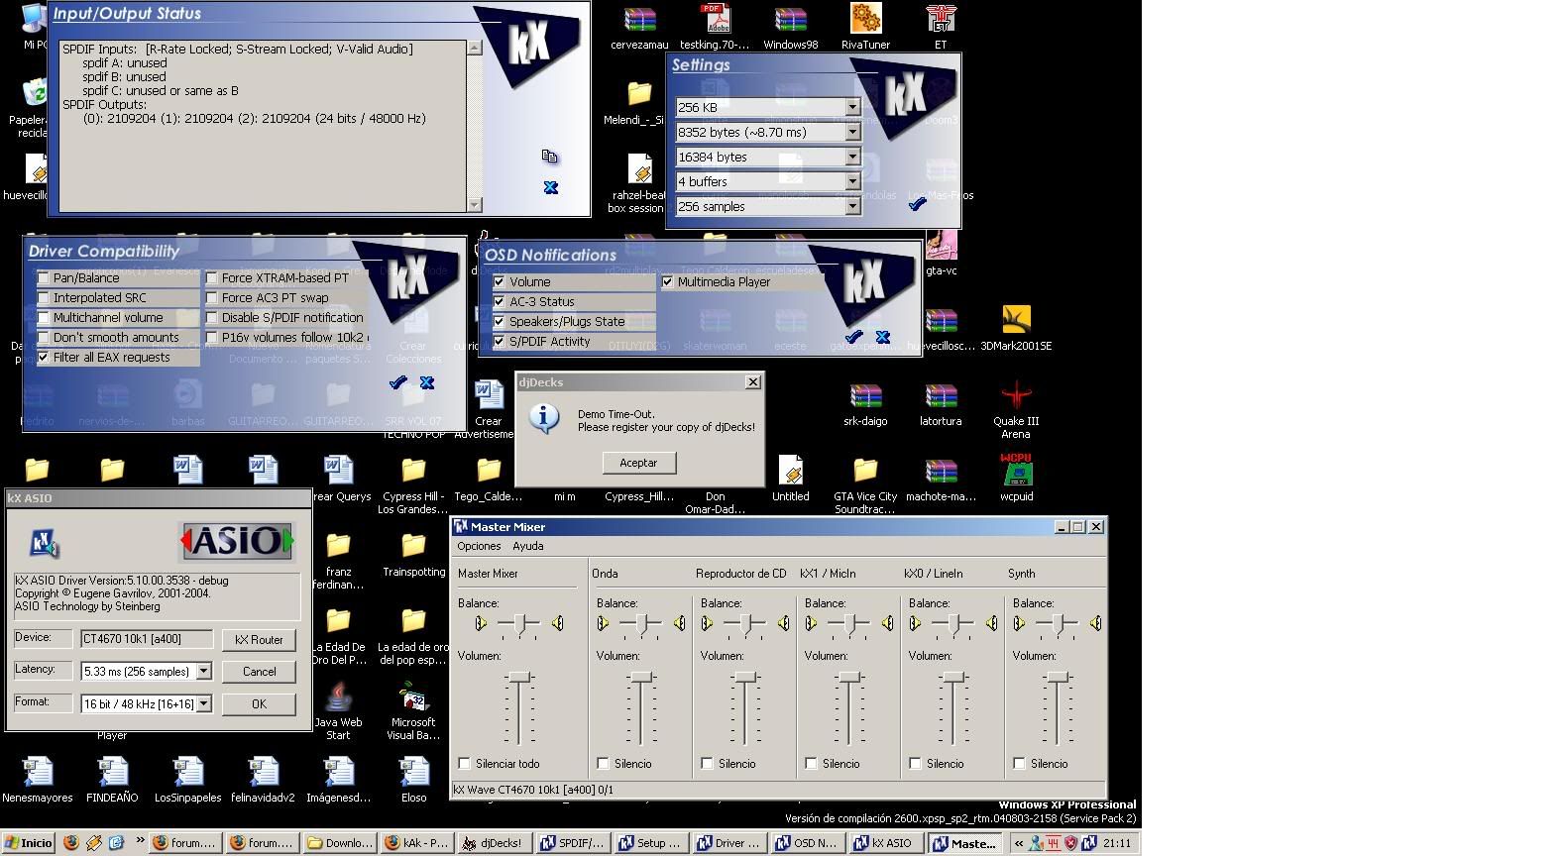
Task: Switch to the kX ASIO taskbar button
Action: (885, 843)
